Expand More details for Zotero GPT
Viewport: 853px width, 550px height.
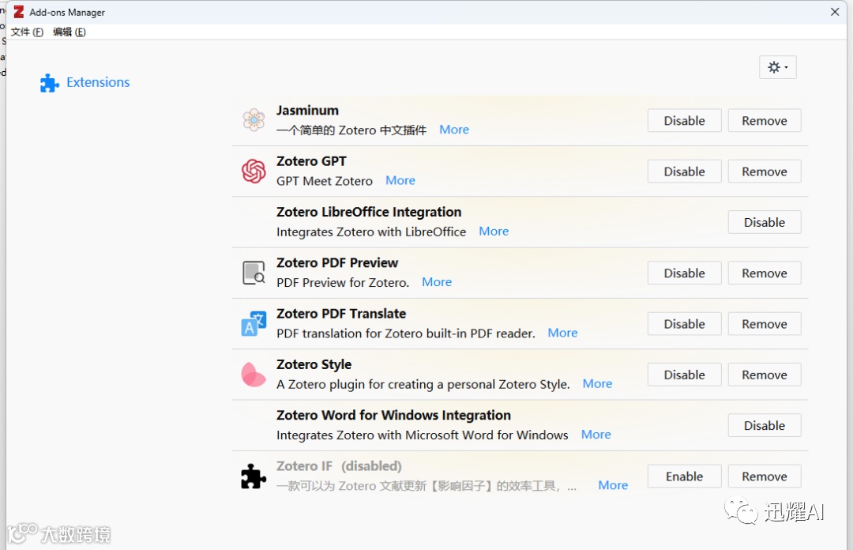[400, 180]
